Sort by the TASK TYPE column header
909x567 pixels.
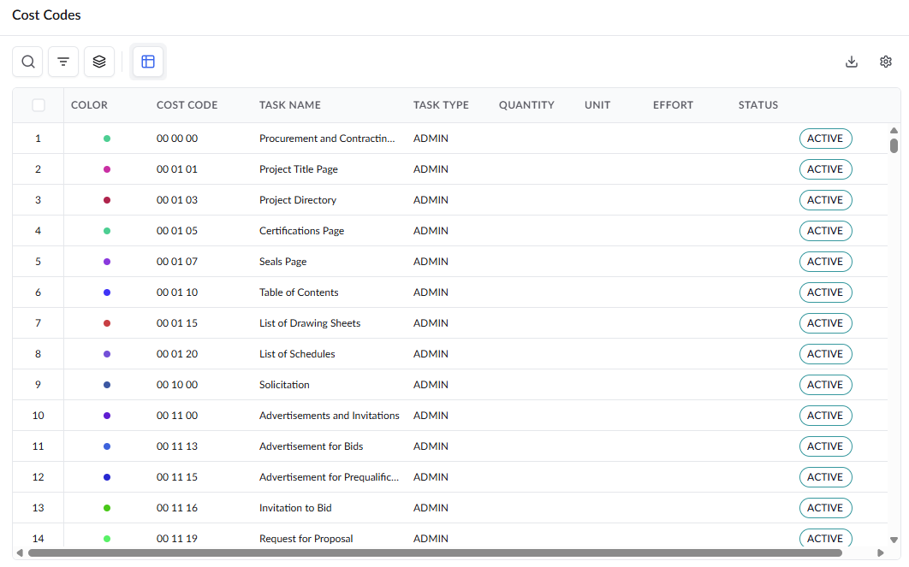441,105
